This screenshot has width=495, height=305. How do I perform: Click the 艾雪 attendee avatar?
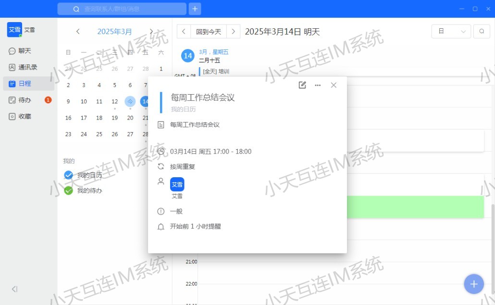click(x=177, y=184)
